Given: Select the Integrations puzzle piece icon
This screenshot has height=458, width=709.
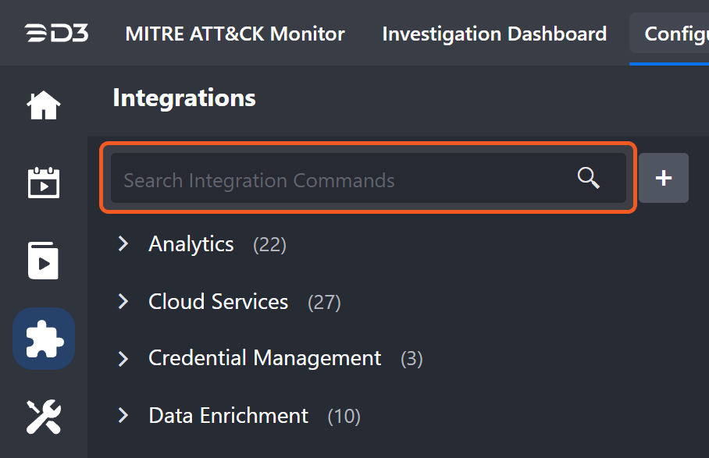Looking at the screenshot, I should [x=44, y=339].
